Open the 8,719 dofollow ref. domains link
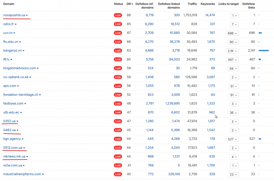This screenshot has width=274, height=181. (x=149, y=15)
